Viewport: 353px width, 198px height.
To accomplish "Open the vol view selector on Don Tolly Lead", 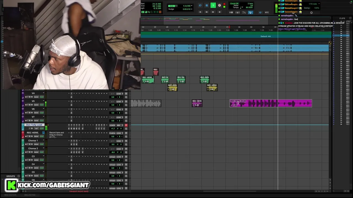I will [x=36, y=128].
